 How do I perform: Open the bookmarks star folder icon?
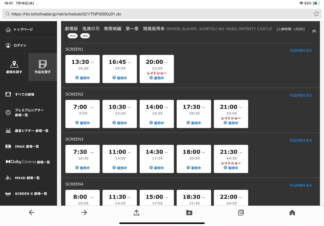189,213
